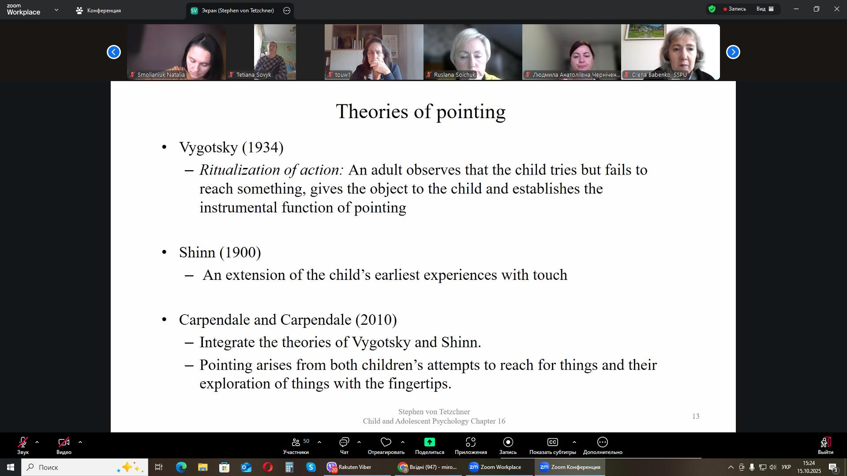Click the Leave meeting icon
This screenshot has height=476, width=847.
825,442
